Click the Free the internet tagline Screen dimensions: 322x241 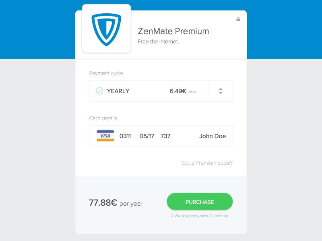click(x=158, y=42)
